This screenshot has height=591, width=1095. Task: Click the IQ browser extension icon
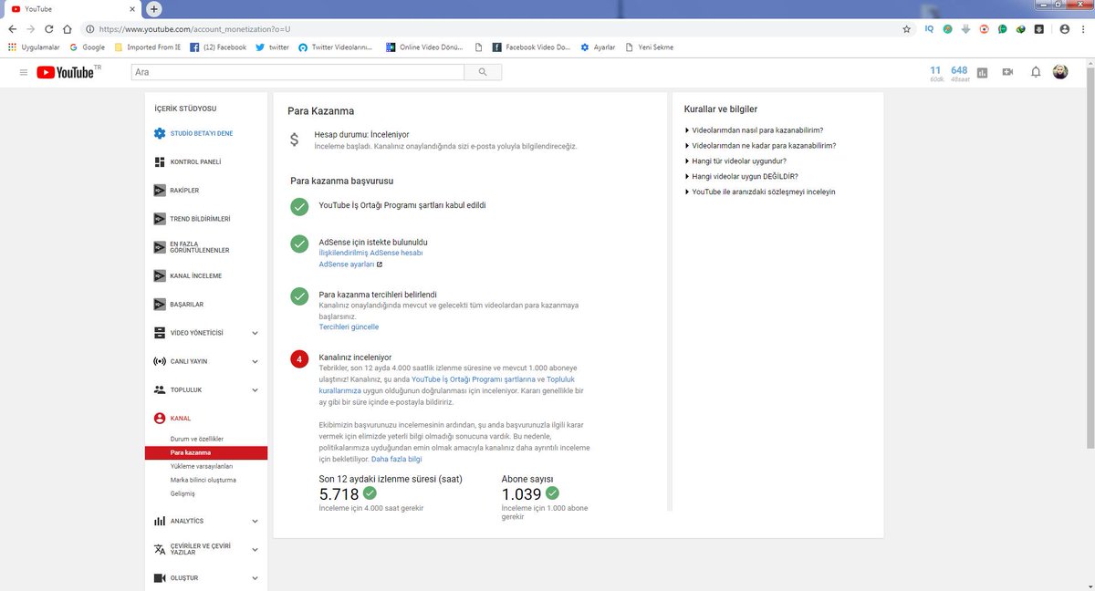(x=929, y=29)
